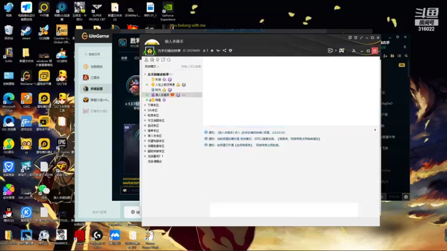The image size is (447, 251).
Task: Click the settings gear button in WeGame footer
Action: pos(134,212)
